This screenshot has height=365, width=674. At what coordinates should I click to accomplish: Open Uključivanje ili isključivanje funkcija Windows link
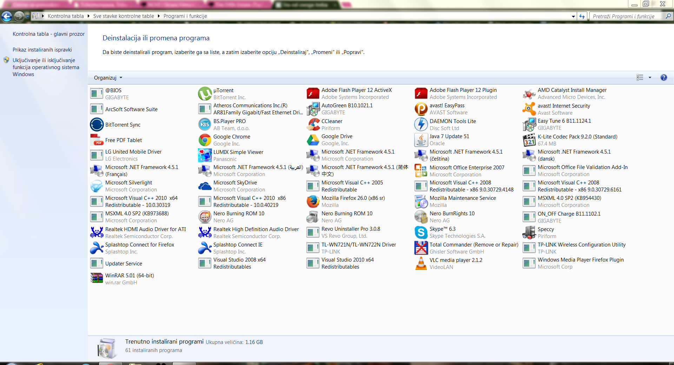tap(46, 67)
